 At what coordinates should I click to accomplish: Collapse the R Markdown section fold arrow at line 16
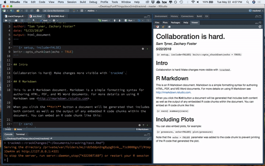tap(11, 81)
